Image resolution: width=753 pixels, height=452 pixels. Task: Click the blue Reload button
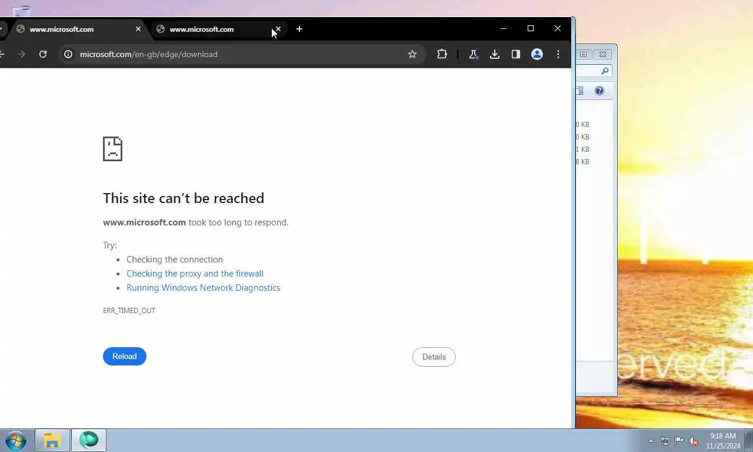125,356
